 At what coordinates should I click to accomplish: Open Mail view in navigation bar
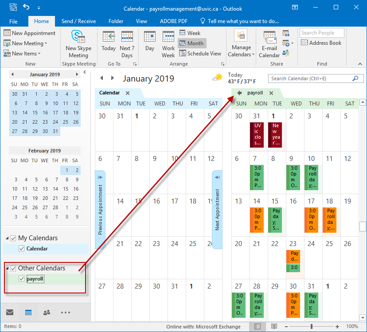tap(10, 312)
